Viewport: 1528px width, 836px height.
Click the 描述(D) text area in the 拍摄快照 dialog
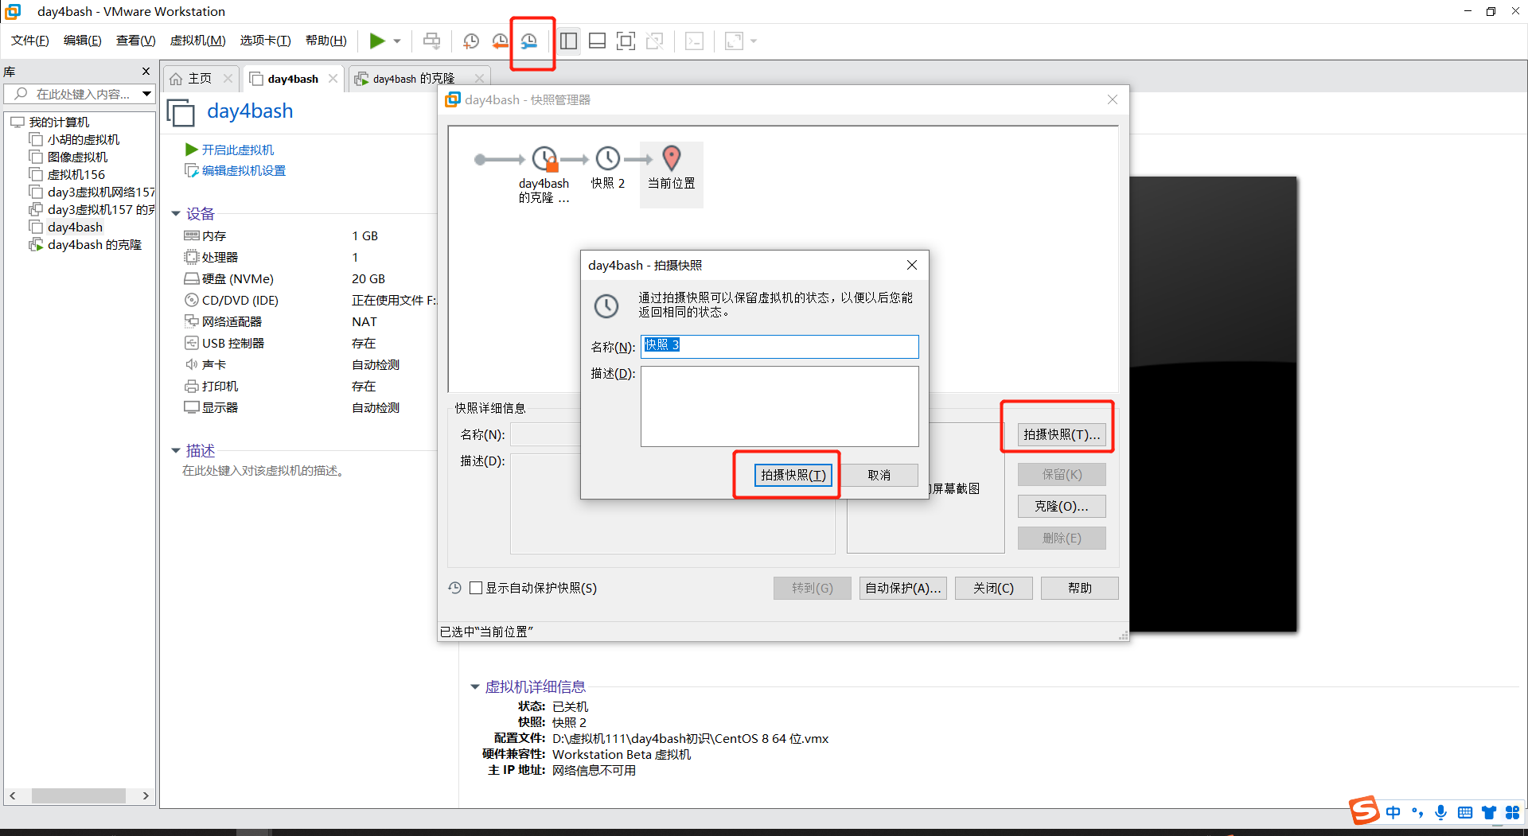coord(780,406)
